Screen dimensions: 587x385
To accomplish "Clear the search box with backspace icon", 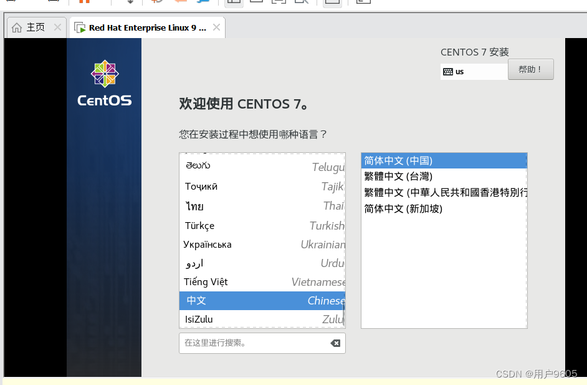I will [335, 343].
